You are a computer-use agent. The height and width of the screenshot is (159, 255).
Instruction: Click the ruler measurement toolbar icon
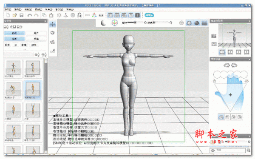pos(88,15)
